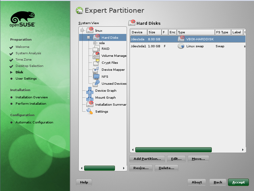Open Device Graph view
The width and height of the screenshot is (254, 191).
[106, 90]
